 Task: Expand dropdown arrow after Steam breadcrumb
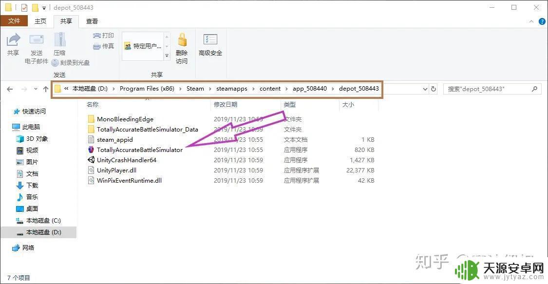click(210, 89)
